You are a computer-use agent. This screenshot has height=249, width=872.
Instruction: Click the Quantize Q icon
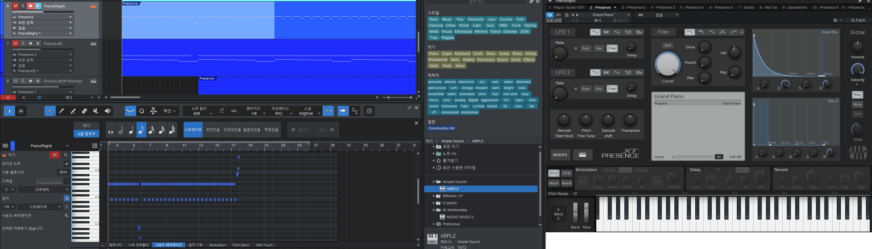[142, 111]
